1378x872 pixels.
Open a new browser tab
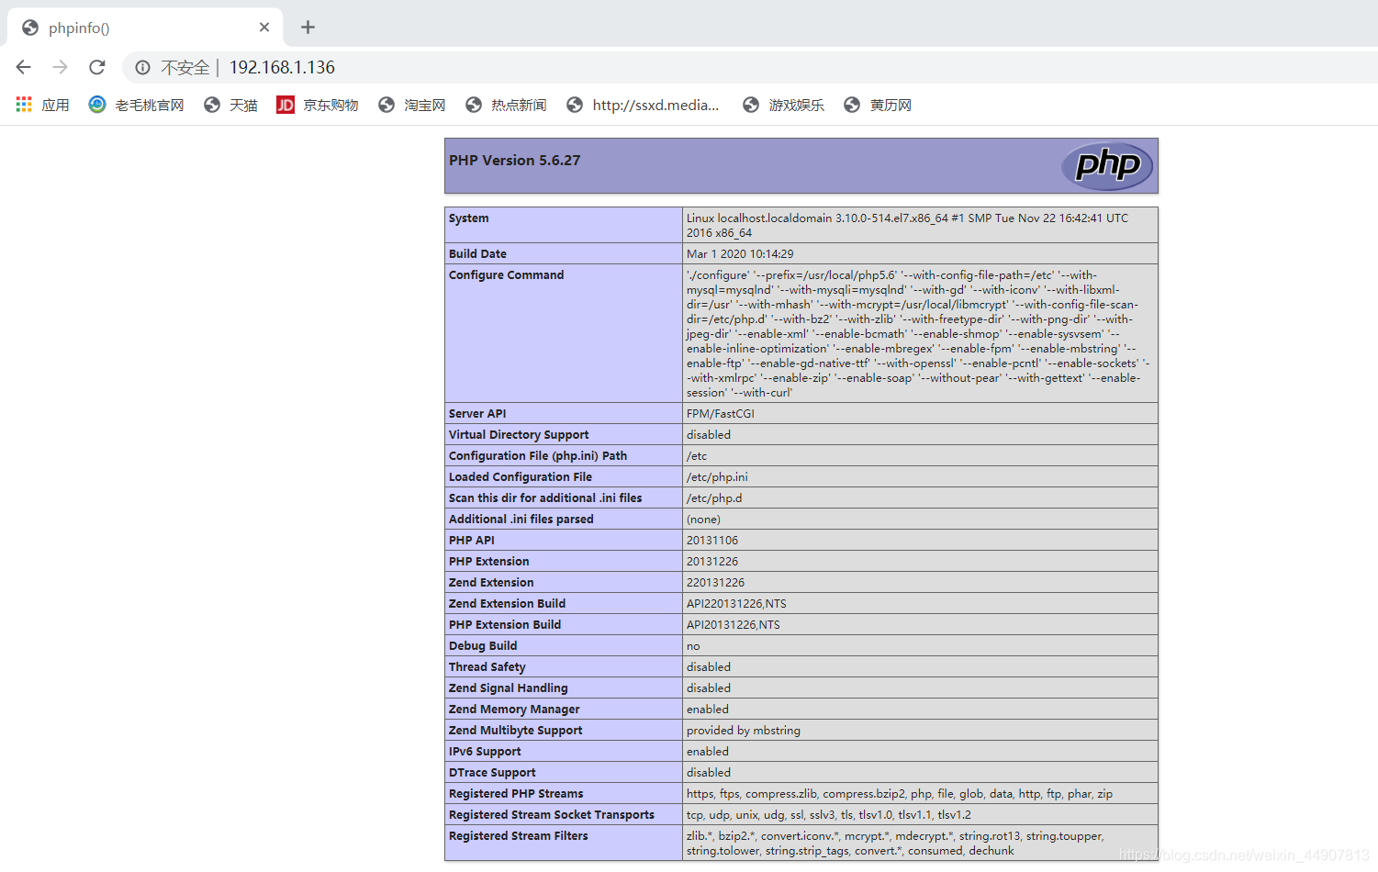pos(308,28)
